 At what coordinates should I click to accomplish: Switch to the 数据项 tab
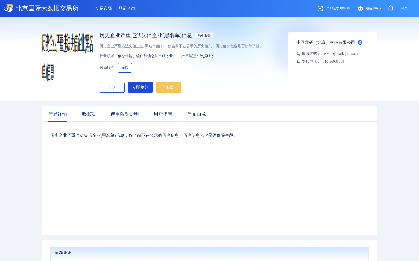[x=89, y=114]
